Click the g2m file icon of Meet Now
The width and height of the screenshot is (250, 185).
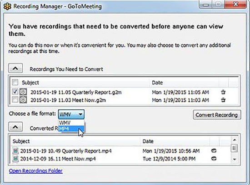tap(23, 100)
